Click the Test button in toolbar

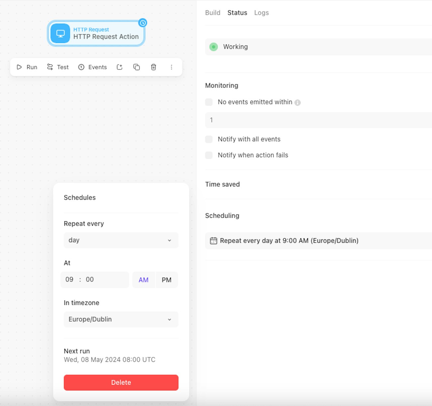[58, 67]
